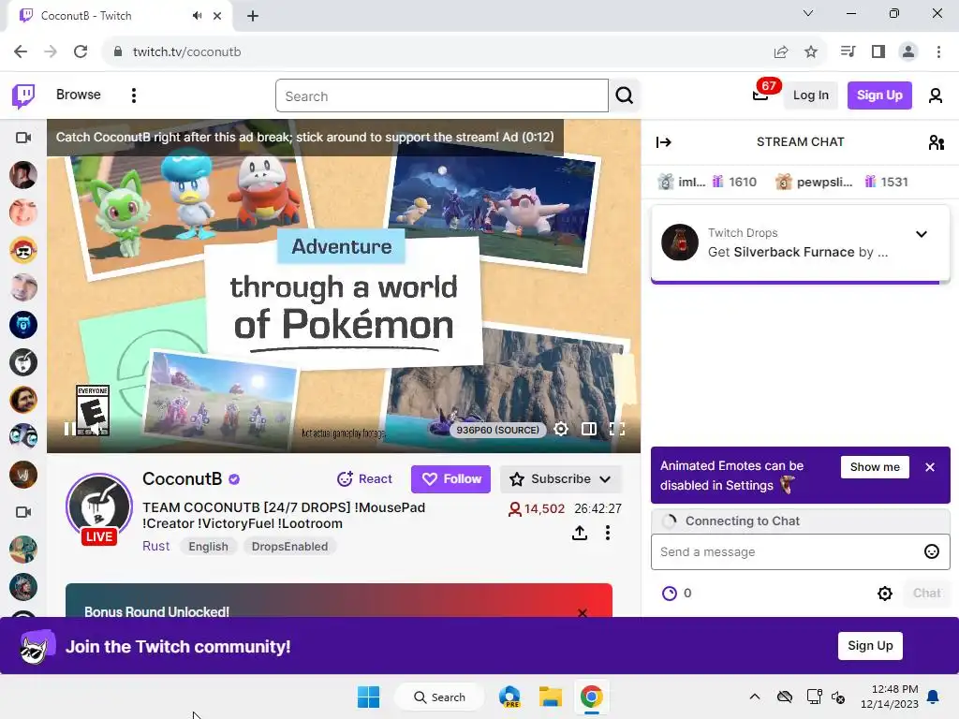Open more options dots below stream timer
The height and width of the screenshot is (719, 959).
[607, 533]
